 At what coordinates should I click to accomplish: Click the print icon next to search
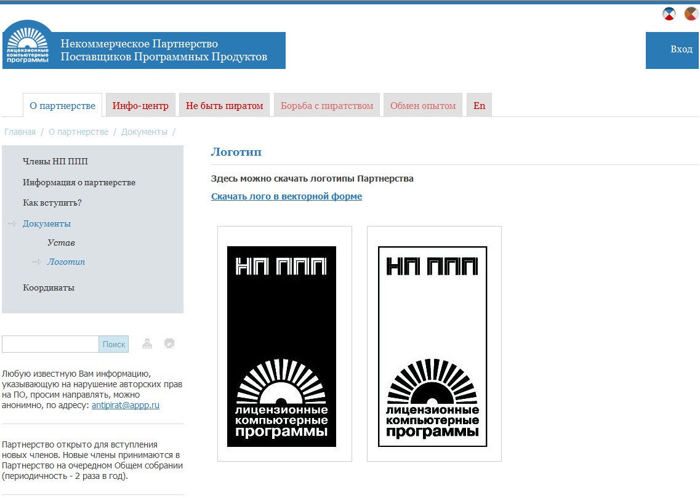(x=169, y=343)
